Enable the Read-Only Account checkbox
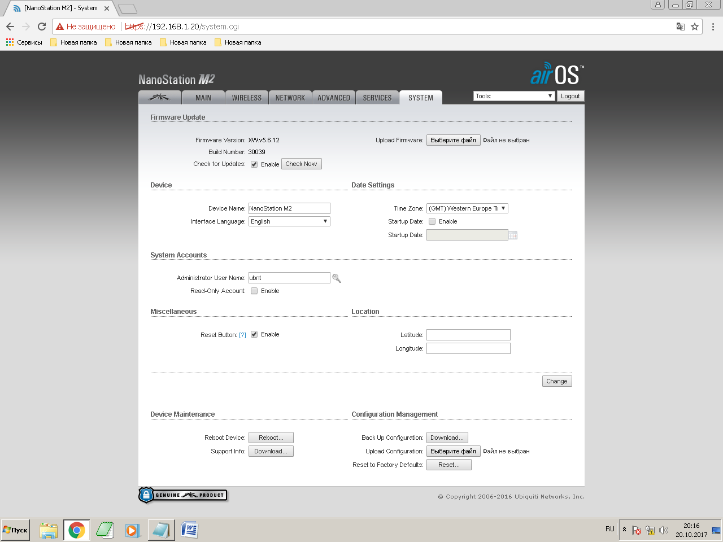 (x=254, y=291)
